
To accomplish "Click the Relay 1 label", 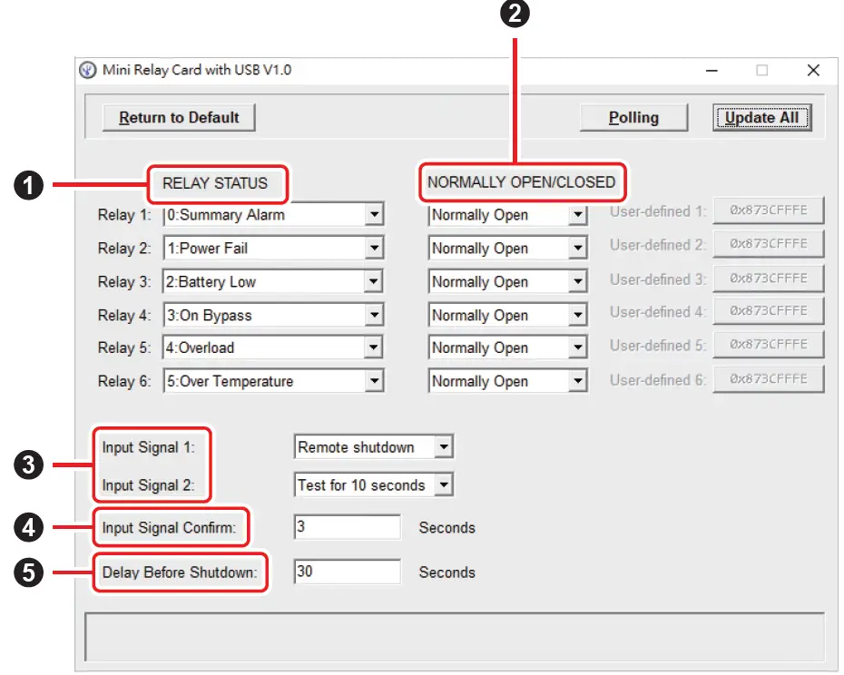I will coord(124,215).
